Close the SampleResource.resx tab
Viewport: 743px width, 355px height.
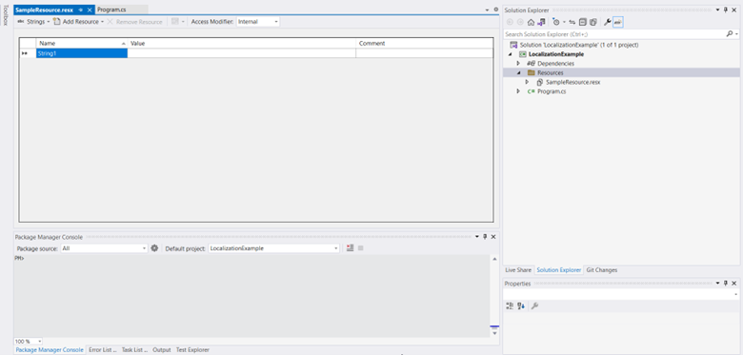(90, 10)
